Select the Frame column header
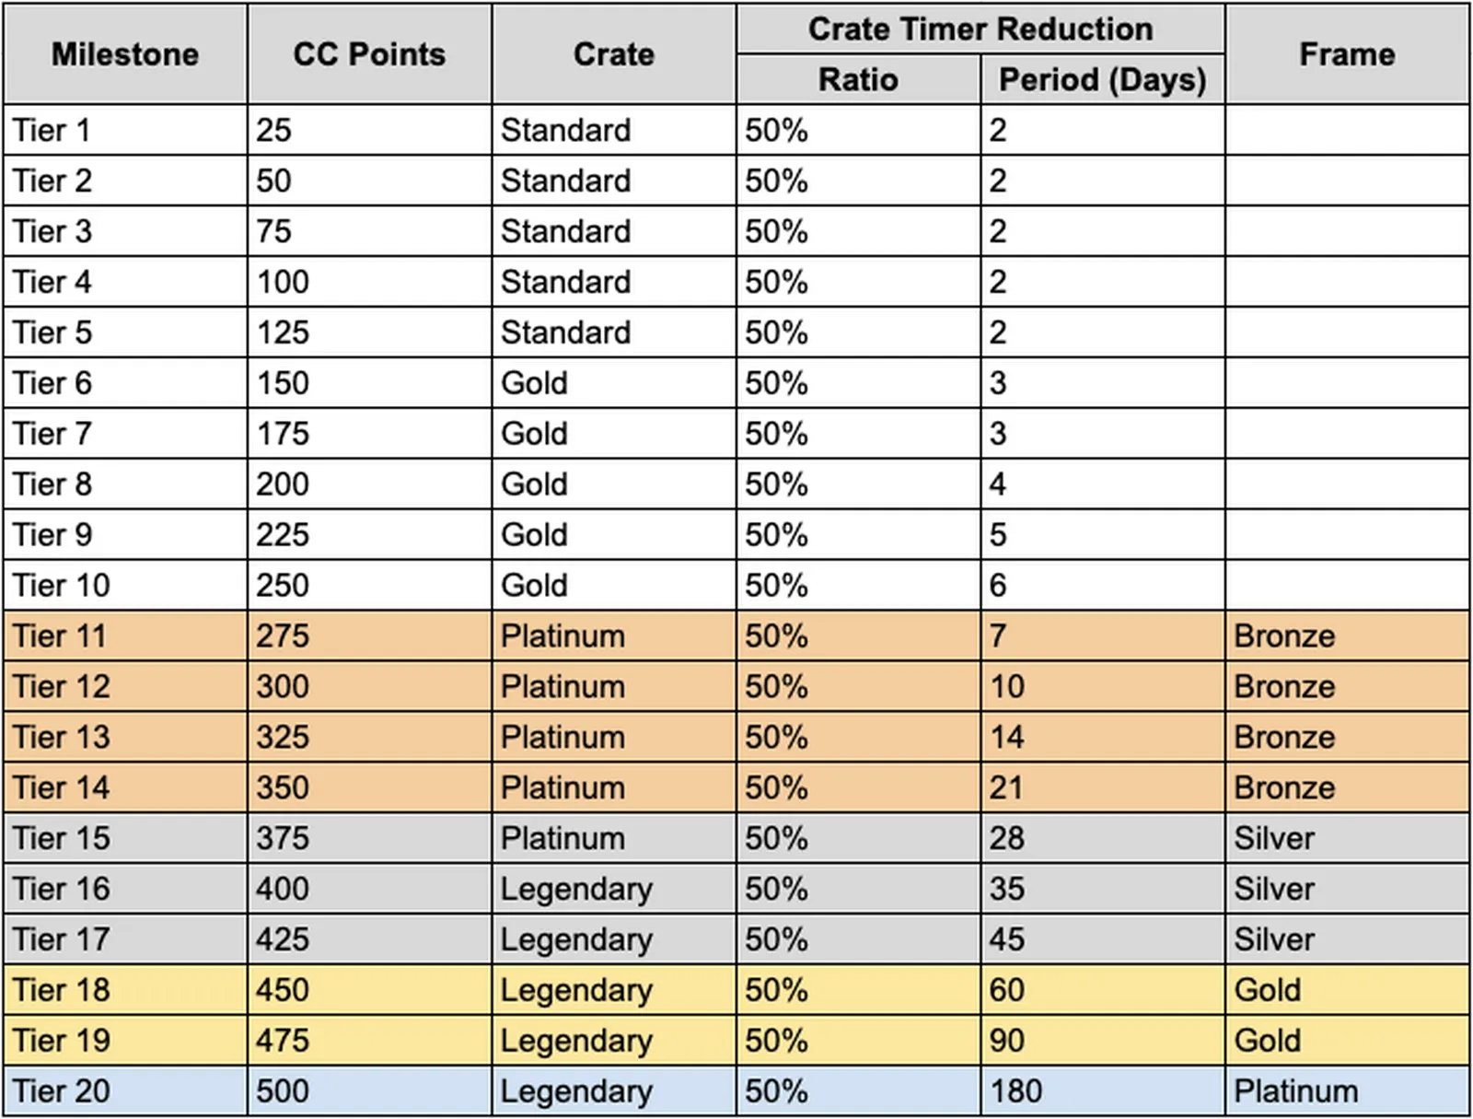The width and height of the screenshot is (1473, 1119). coord(1347,54)
